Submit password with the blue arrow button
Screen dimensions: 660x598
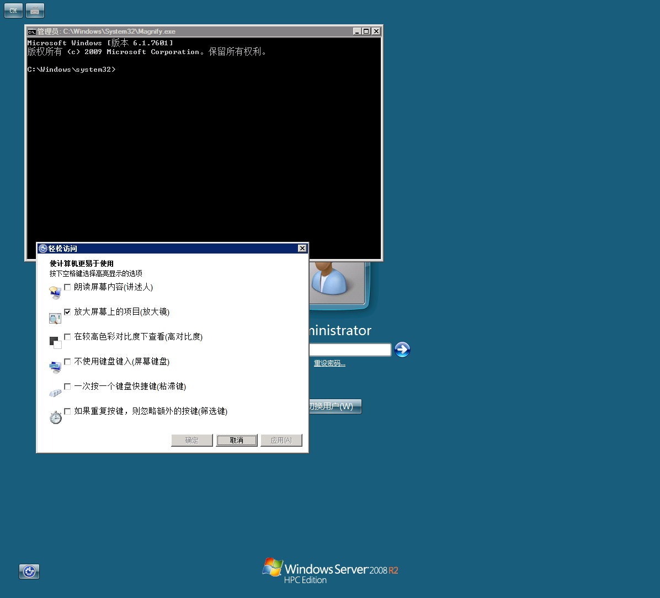coord(402,350)
